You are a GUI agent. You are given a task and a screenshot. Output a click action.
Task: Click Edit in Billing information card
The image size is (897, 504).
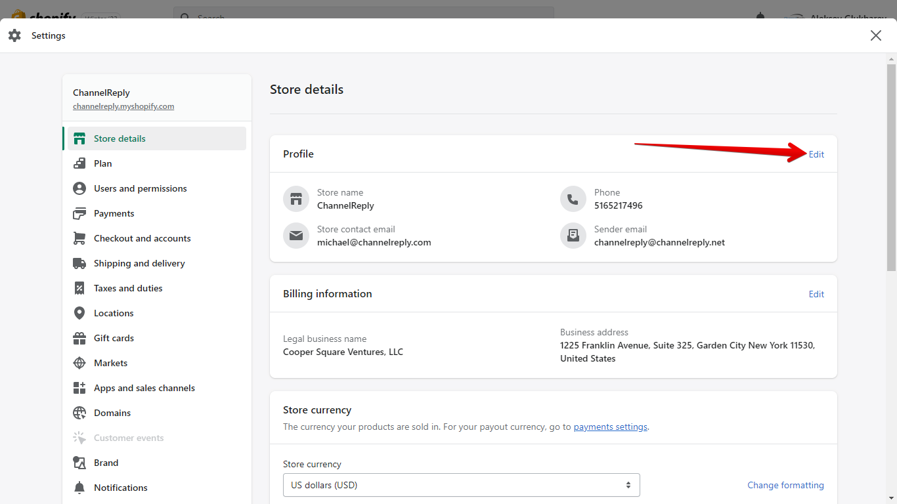click(816, 294)
